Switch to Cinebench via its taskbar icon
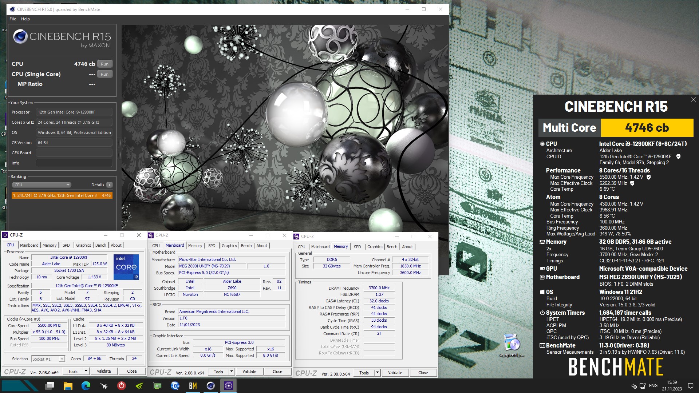 211,385
